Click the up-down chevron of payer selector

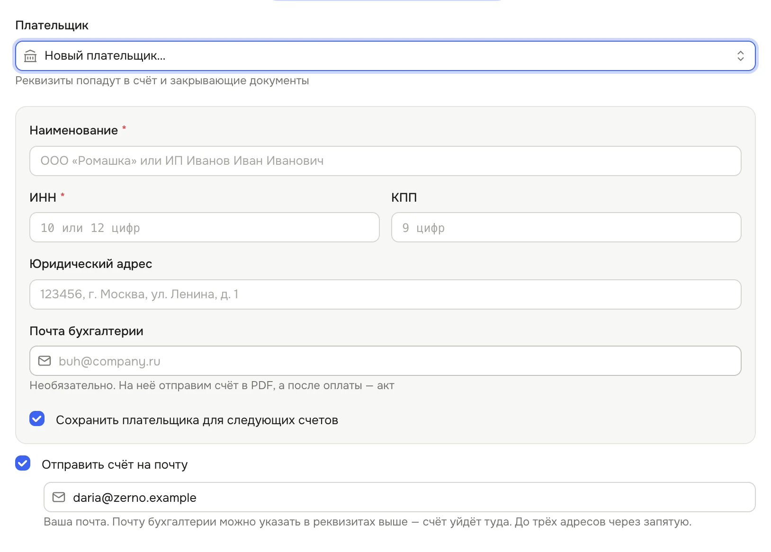(x=740, y=56)
